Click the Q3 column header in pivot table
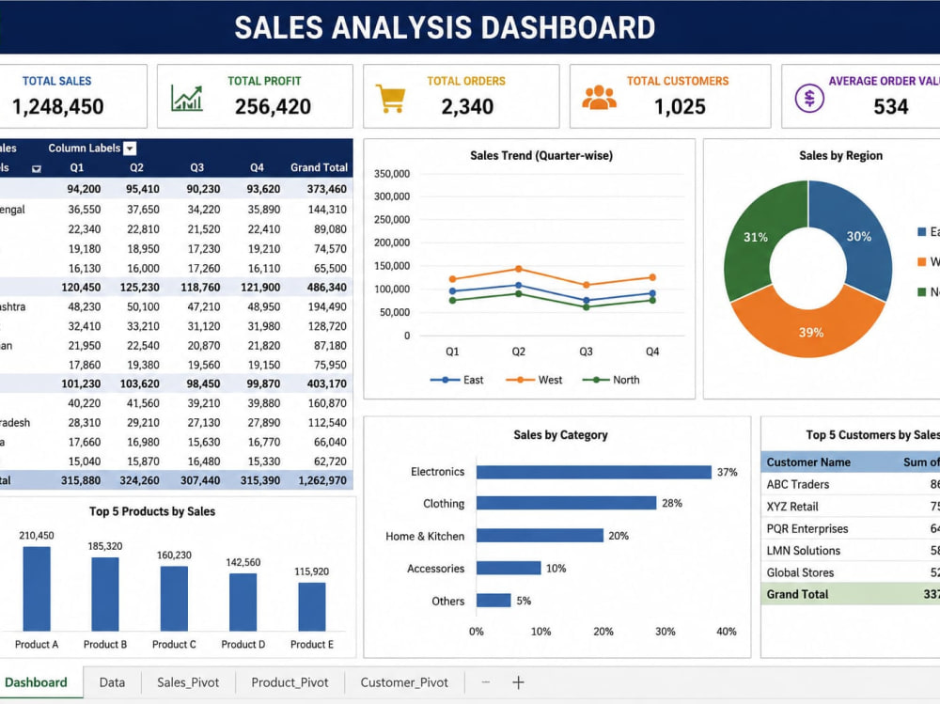The height and width of the screenshot is (704, 940). point(196,168)
